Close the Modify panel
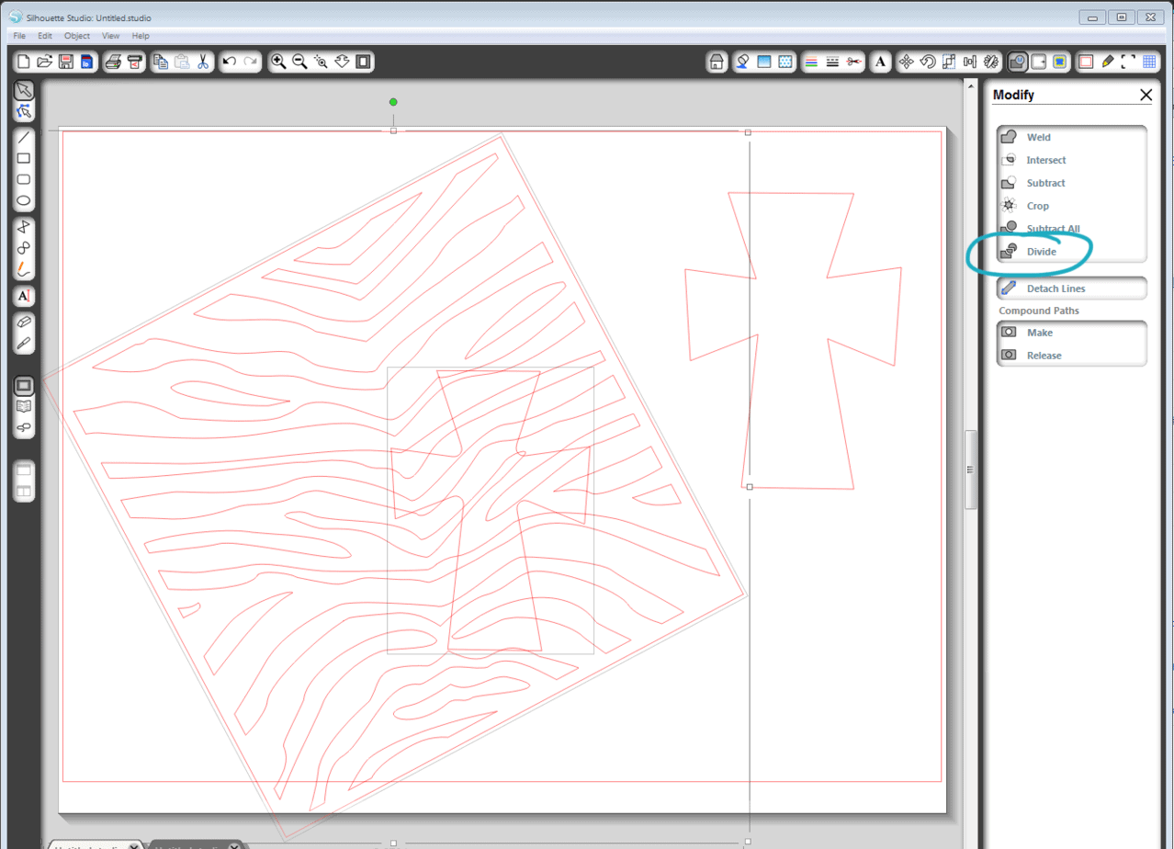1174x849 pixels. coord(1146,95)
